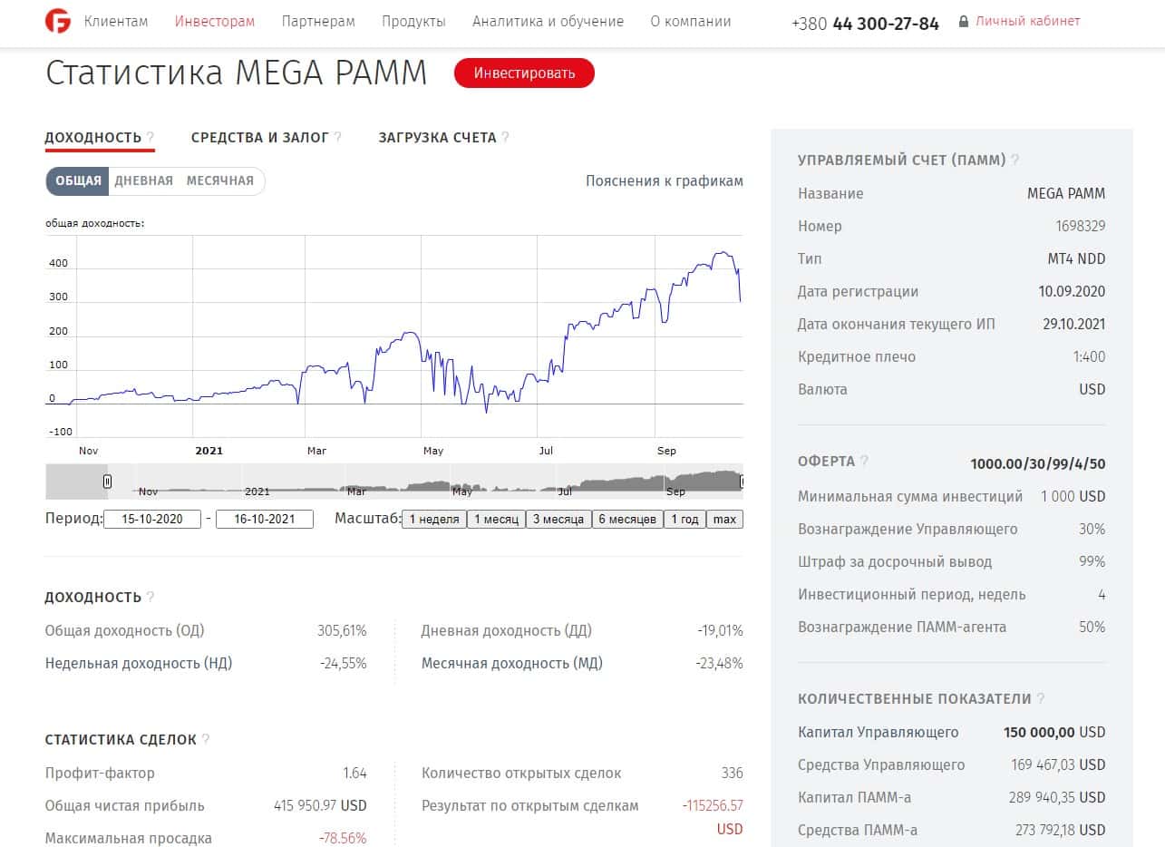Viewport: 1165px width, 847px height.
Task: Set chart scale to 1 год
Action: (684, 520)
